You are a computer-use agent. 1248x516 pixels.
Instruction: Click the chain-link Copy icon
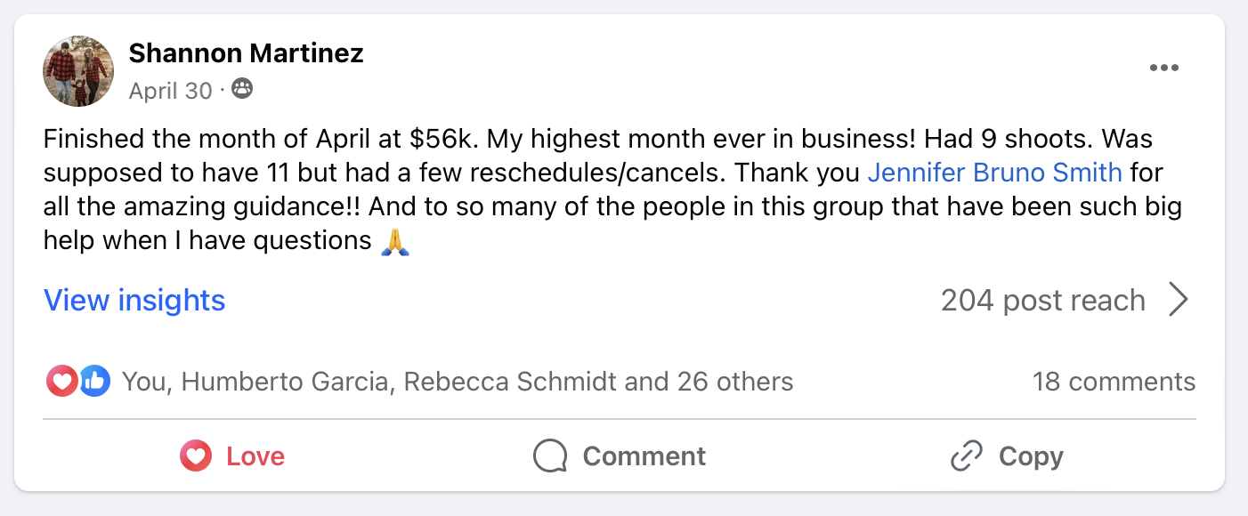pyautogui.click(x=966, y=456)
